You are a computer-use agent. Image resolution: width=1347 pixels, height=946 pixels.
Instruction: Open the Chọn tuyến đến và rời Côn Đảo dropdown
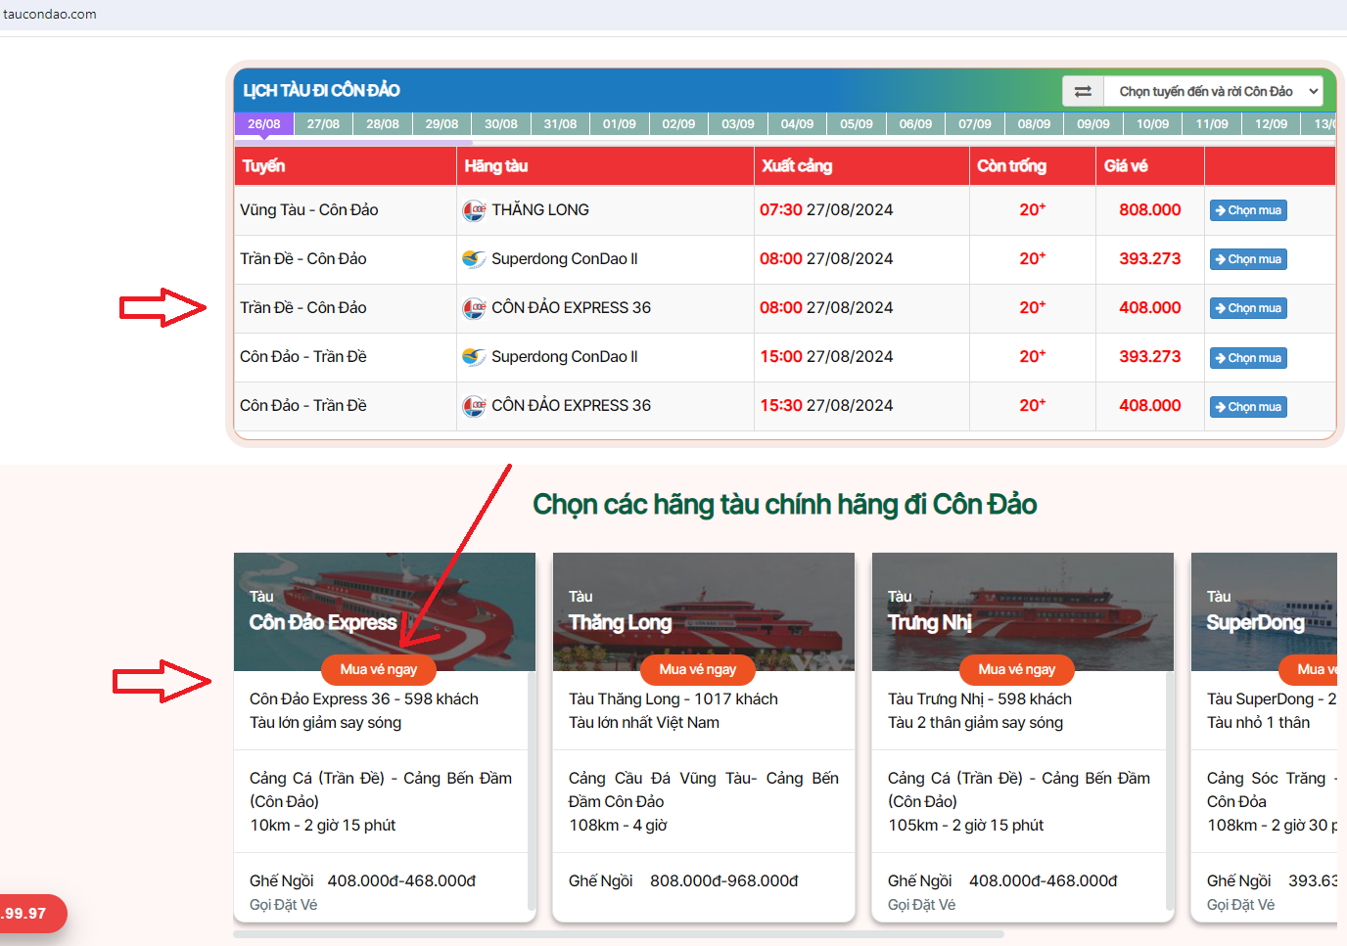pyautogui.click(x=1214, y=91)
